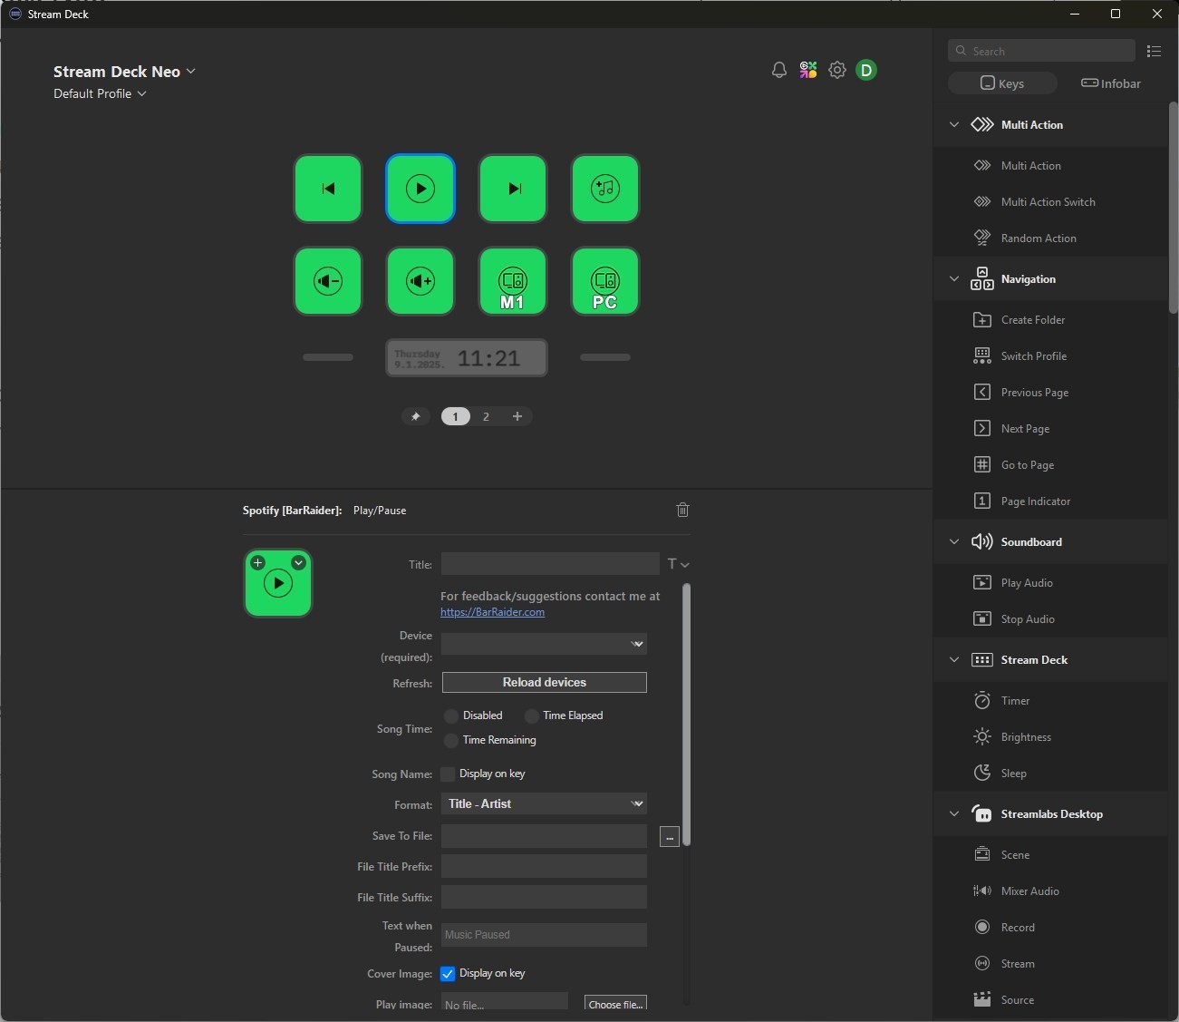Open the BarRaider.com link
1179x1022 pixels.
(492, 612)
